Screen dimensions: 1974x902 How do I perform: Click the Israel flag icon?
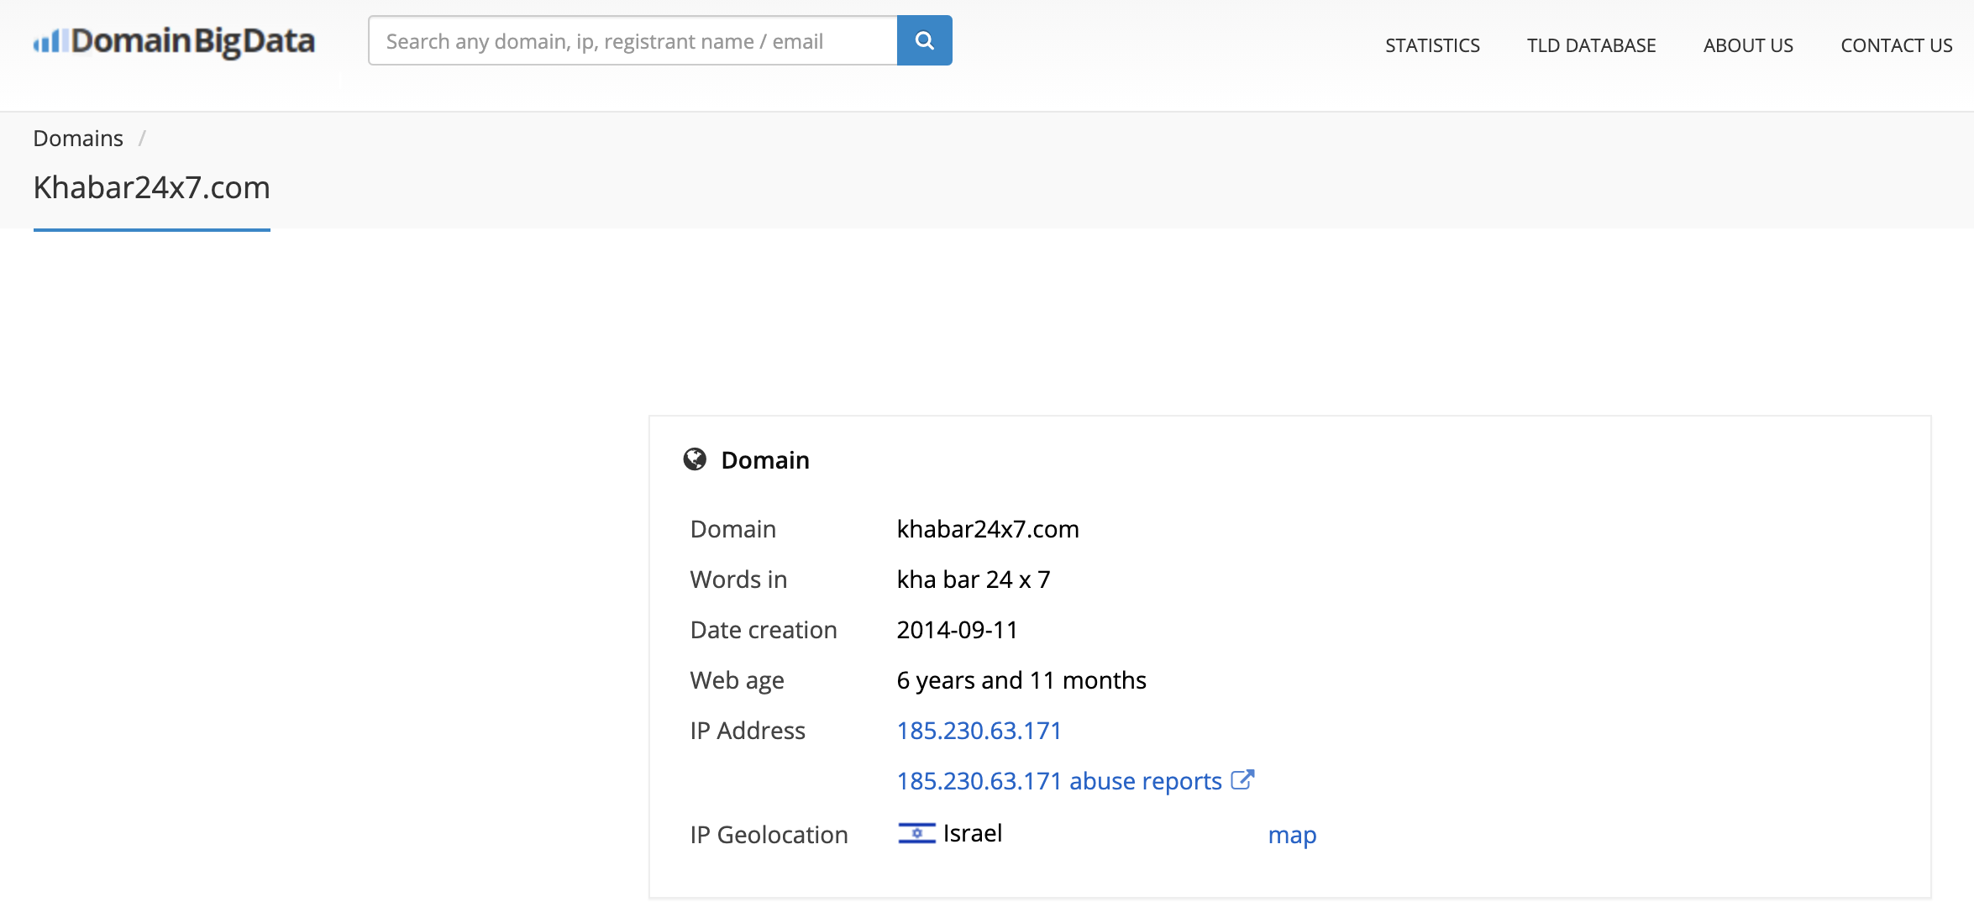[916, 833]
